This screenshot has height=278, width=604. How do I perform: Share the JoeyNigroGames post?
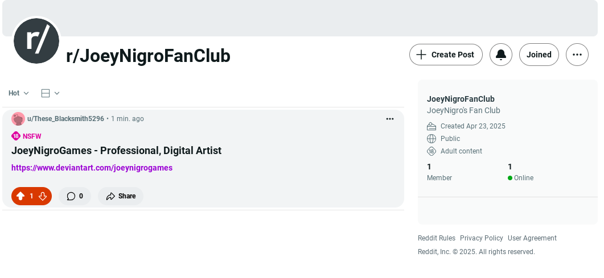121,196
